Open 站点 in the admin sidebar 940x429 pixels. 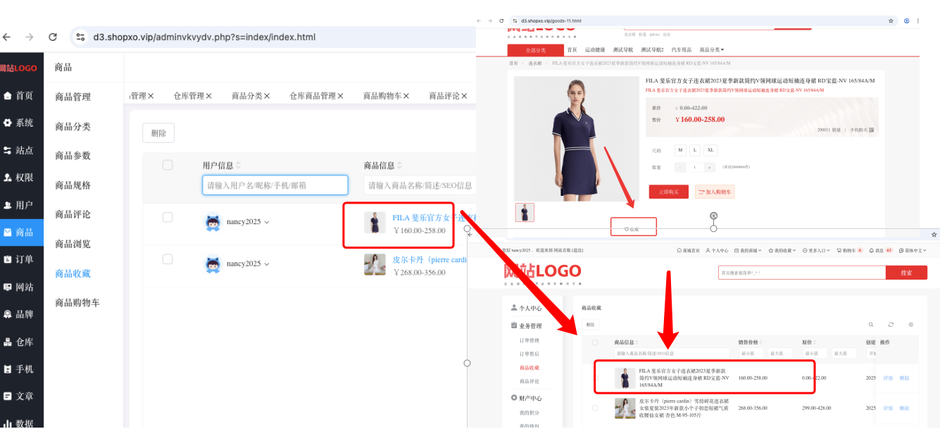pos(19,150)
